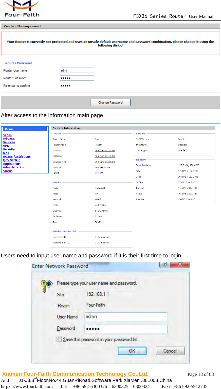View the Status page
This screenshot has width=221, height=389.
coord(7,171)
